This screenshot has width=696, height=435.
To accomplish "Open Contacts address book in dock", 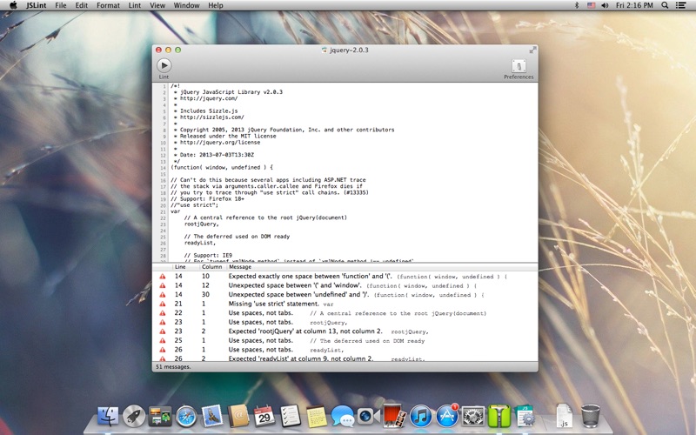I will click(x=238, y=416).
